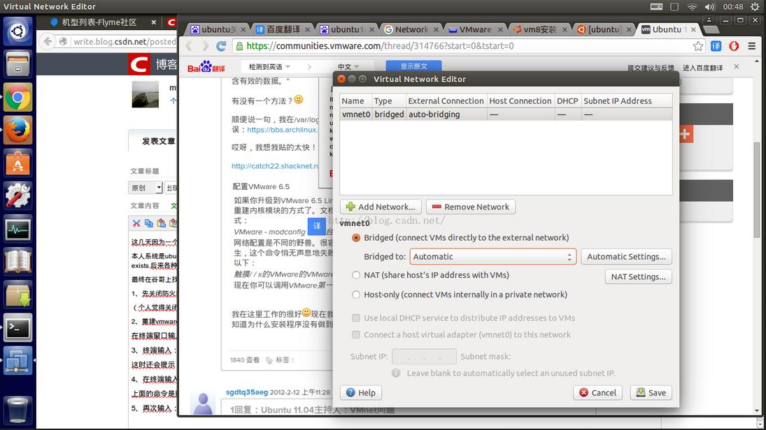Open VMware network editor launcher icon
The width and height of the screenshot is (766, 430).
tap(18, 361)
